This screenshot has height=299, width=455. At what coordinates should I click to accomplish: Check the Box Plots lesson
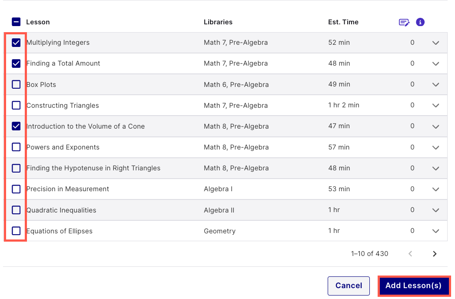click(x=16, y=84)
